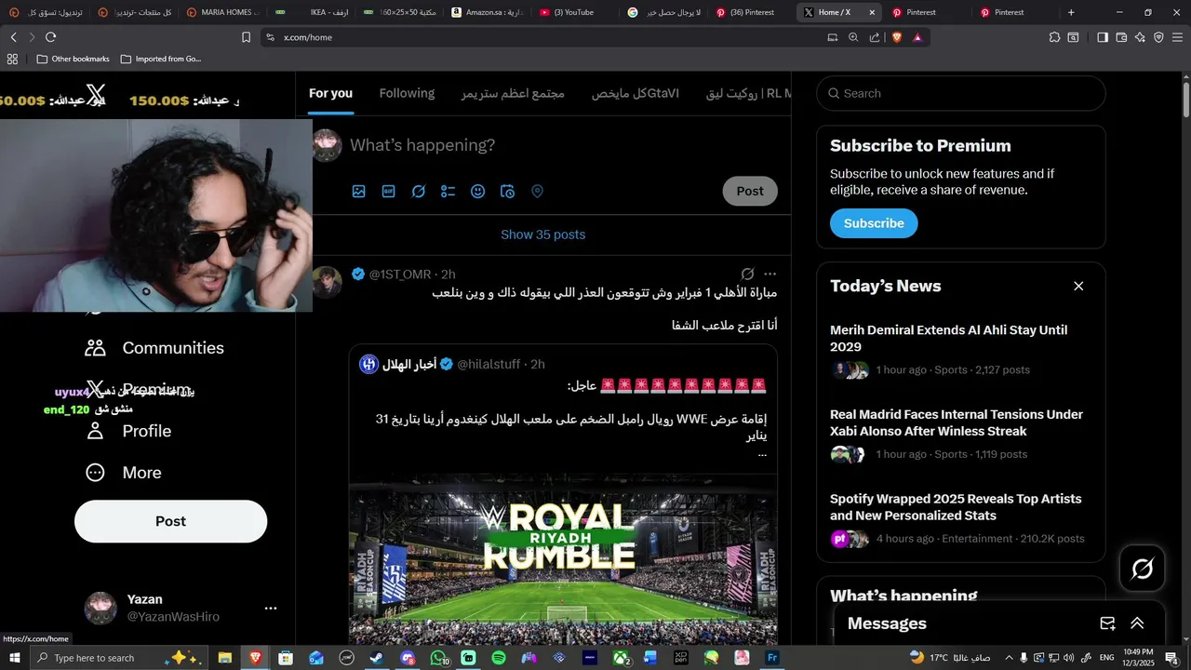Open the مجتمع اعظم ستريمر tab
The image size is (1191, 670).
click(x=513, y=93)
